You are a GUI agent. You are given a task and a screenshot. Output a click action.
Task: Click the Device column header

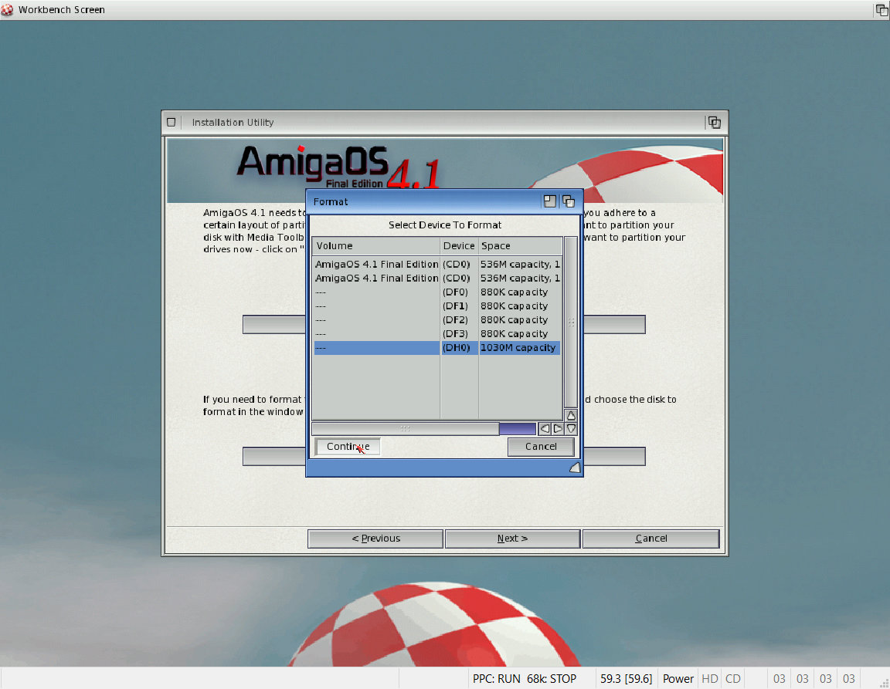[459, 246]
